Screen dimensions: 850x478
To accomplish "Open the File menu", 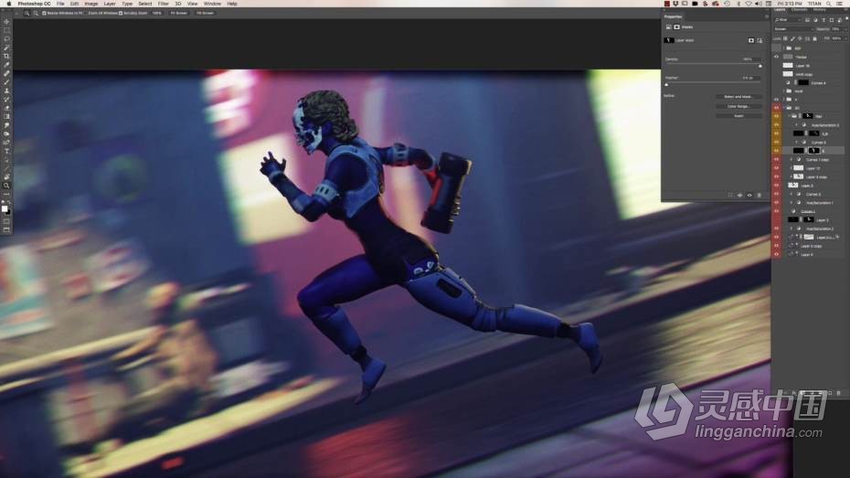I will pos(60,4).
